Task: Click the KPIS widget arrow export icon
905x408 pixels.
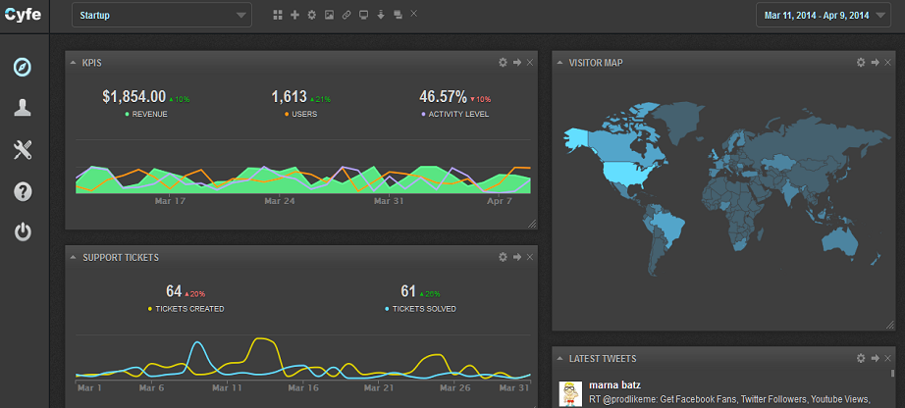Action: pos(517,63)
